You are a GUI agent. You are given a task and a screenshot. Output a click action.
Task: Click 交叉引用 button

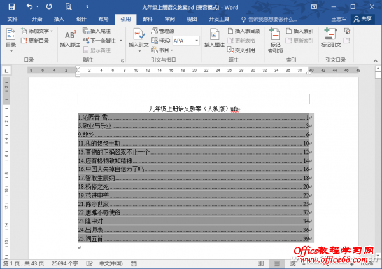241,50
